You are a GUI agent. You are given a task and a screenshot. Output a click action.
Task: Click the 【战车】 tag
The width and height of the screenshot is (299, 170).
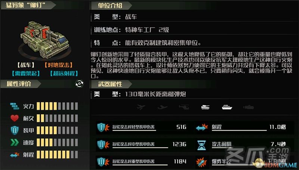pyautogui.click(x=26, y=65)
